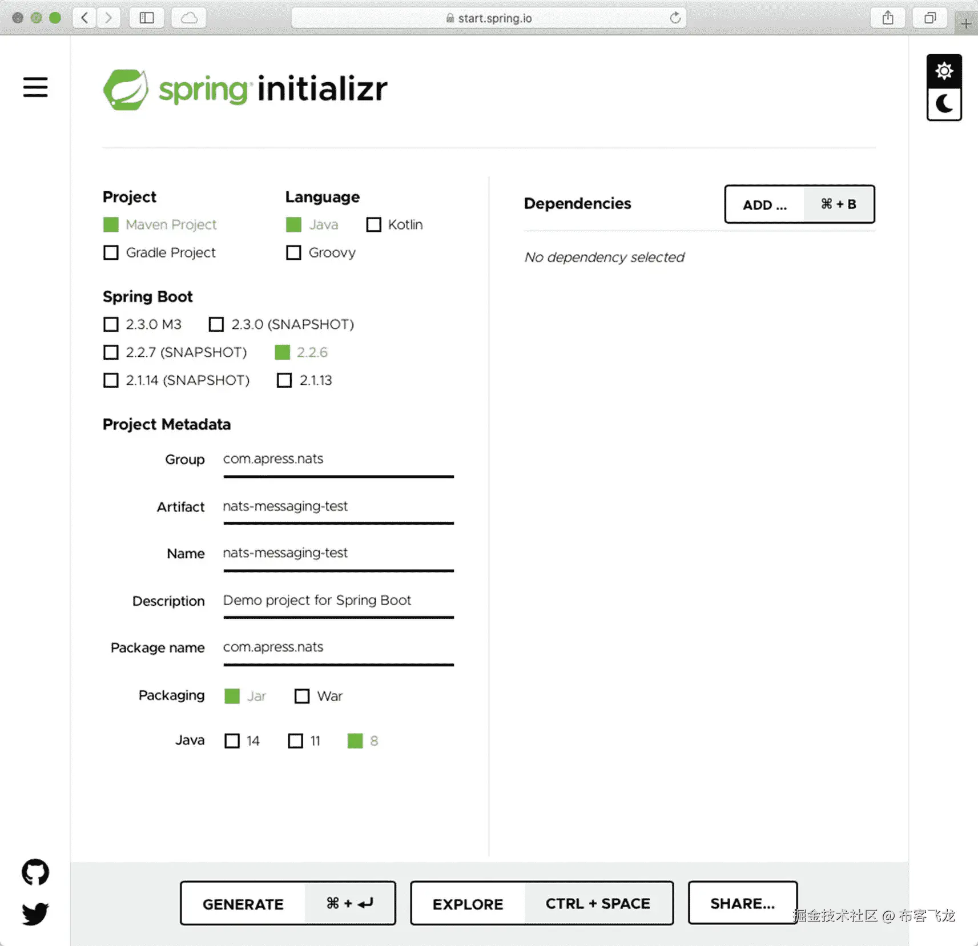Select Spring Boot 2.2.7 (SNAPSHOT)
This screenshot has width=978, height=946.
(x=175, y=352)
